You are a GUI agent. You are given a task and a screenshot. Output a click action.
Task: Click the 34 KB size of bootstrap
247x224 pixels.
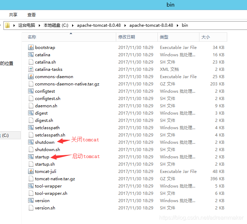tap(218, 47)
